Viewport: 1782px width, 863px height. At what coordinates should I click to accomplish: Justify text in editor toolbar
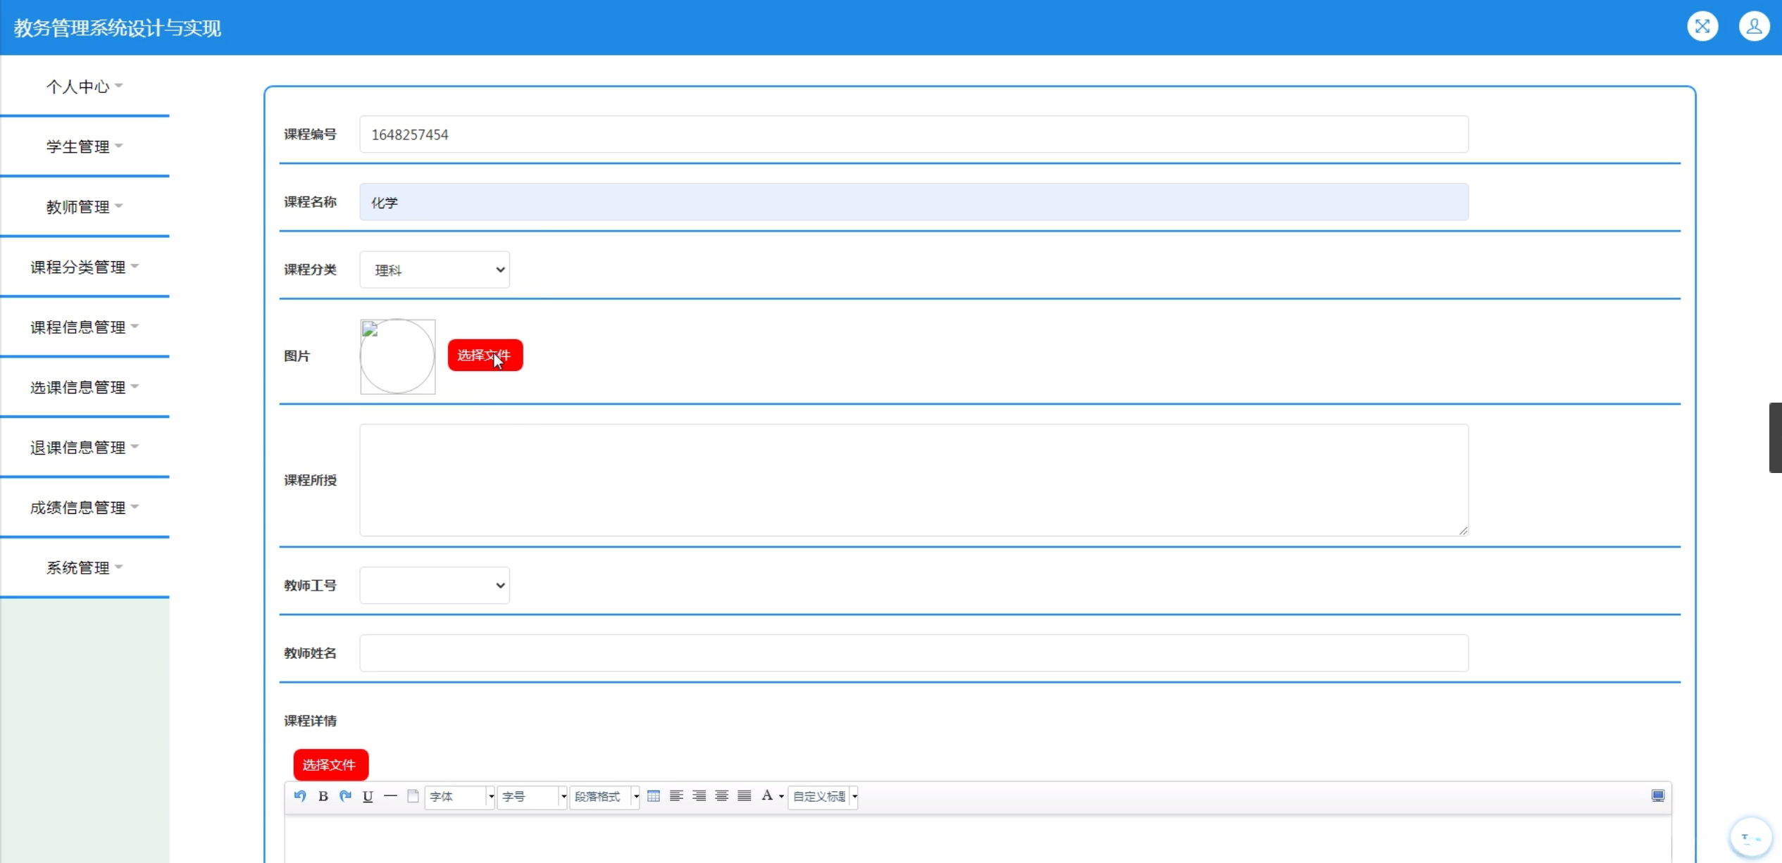point(744,796)
